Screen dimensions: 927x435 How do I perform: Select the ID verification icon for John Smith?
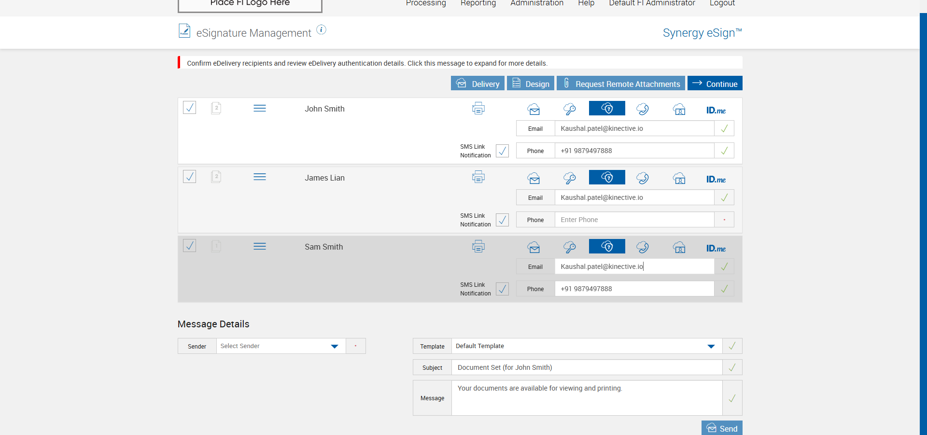[679, 109]
